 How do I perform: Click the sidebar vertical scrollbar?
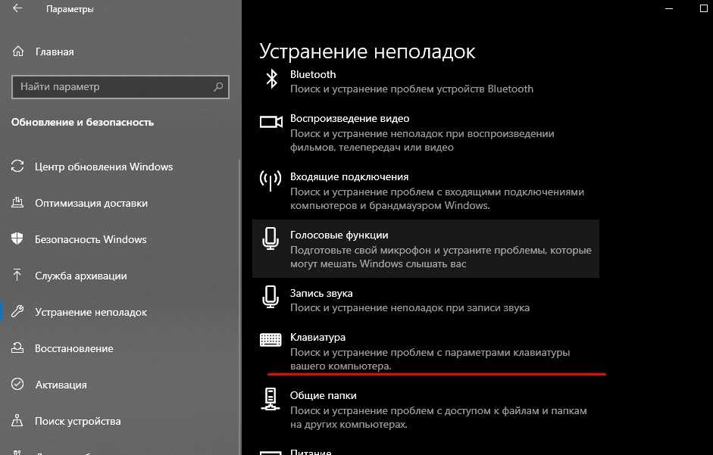pos(239,307)
